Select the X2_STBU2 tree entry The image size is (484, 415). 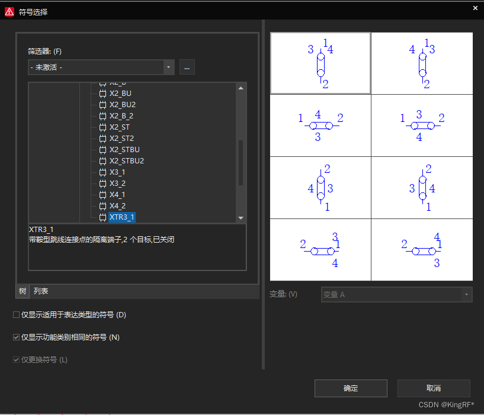127,161
